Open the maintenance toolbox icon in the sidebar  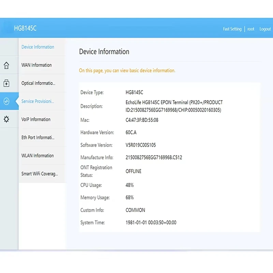click(x=7, y=83)
